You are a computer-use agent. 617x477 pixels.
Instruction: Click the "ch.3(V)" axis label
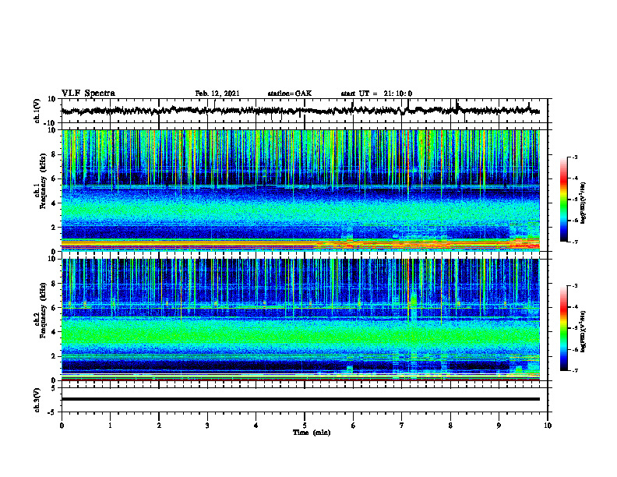37,400
